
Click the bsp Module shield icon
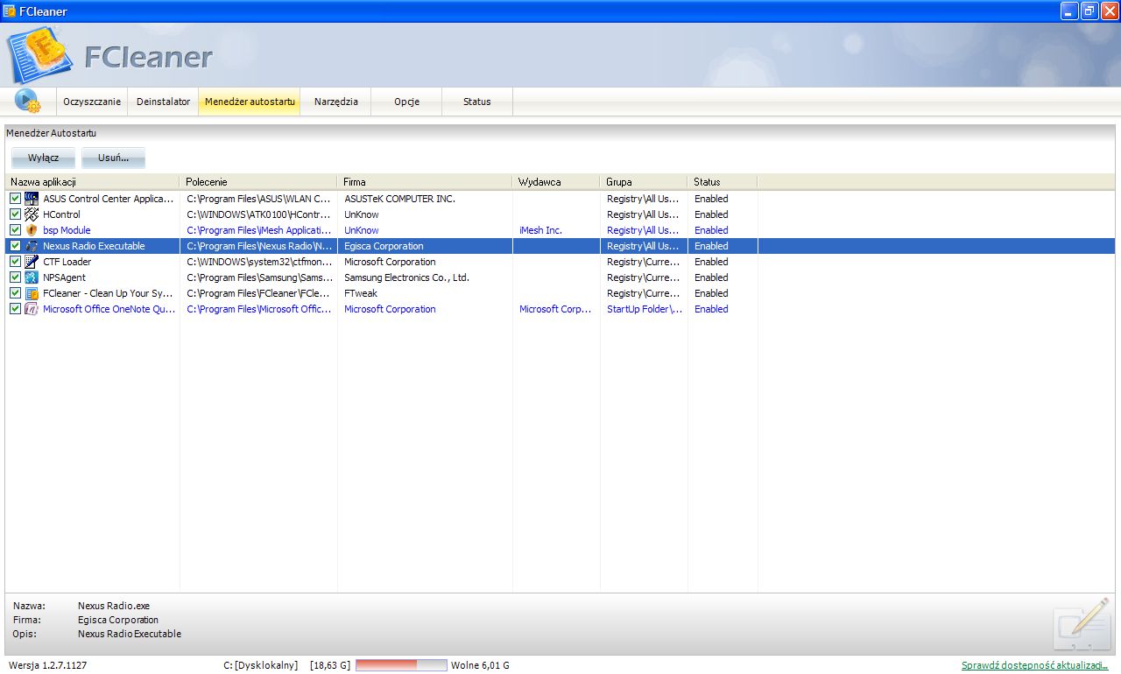[32, 230]
